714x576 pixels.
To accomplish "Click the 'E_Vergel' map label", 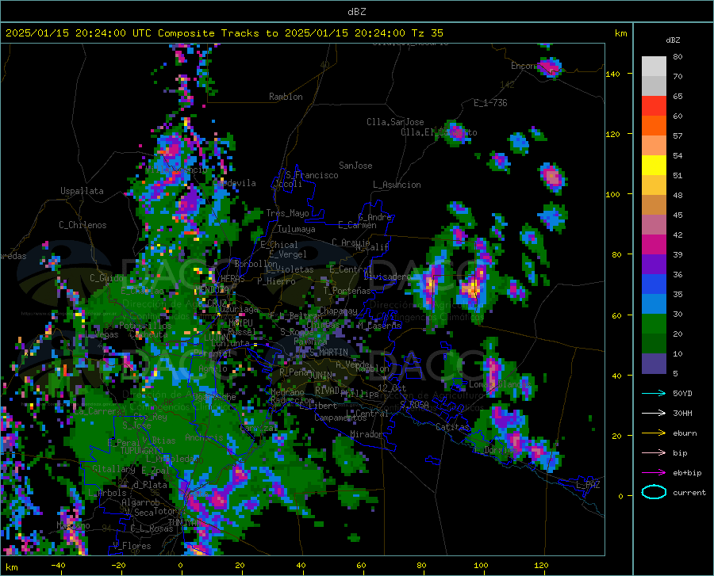I will [287, 254].
